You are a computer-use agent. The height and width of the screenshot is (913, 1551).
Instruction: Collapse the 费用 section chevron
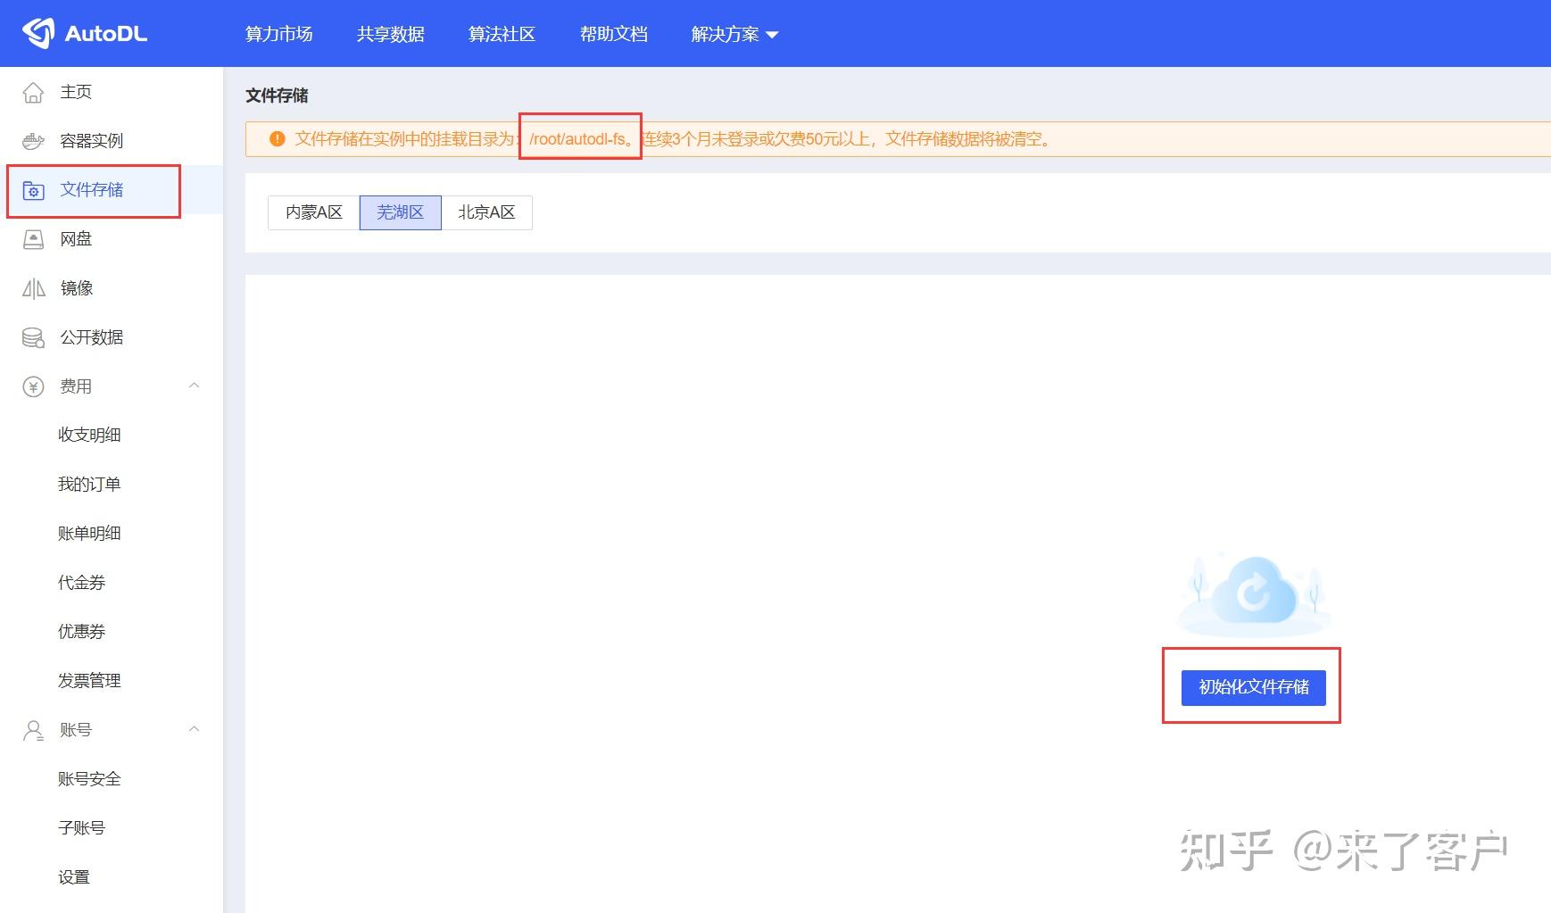[195, 386]
